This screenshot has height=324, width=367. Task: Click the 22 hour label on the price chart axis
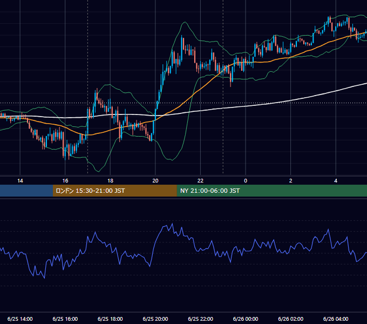[x=200, y=181]
